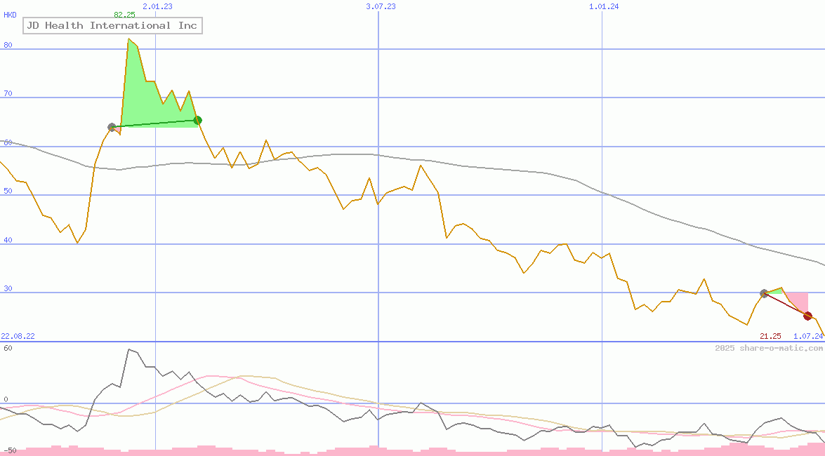Click the JD Health International Inc title box
The height and width of the screenshot is (456, 825).
click(112, 25)
